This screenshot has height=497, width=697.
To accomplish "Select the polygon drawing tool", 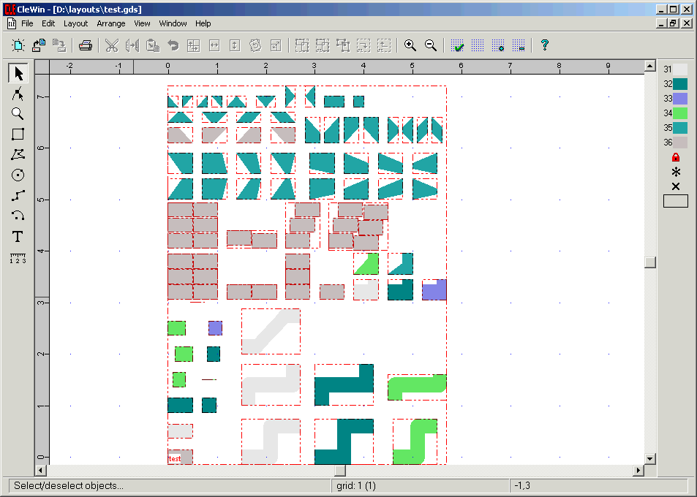I will point(18,154).
